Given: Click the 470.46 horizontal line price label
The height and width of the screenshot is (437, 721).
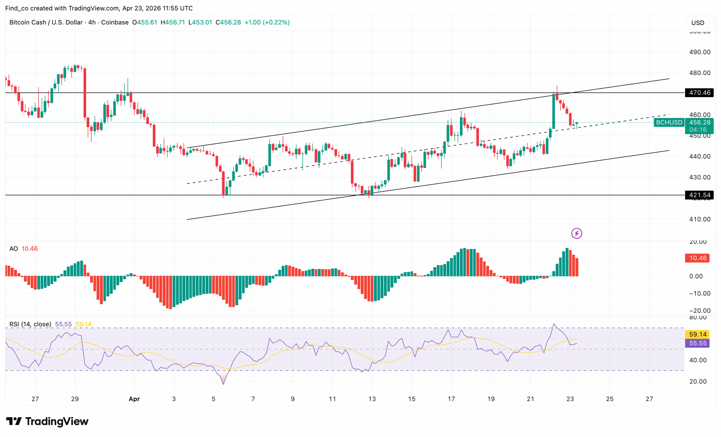Looking at the screenshot, I should [x=699, y=93].
